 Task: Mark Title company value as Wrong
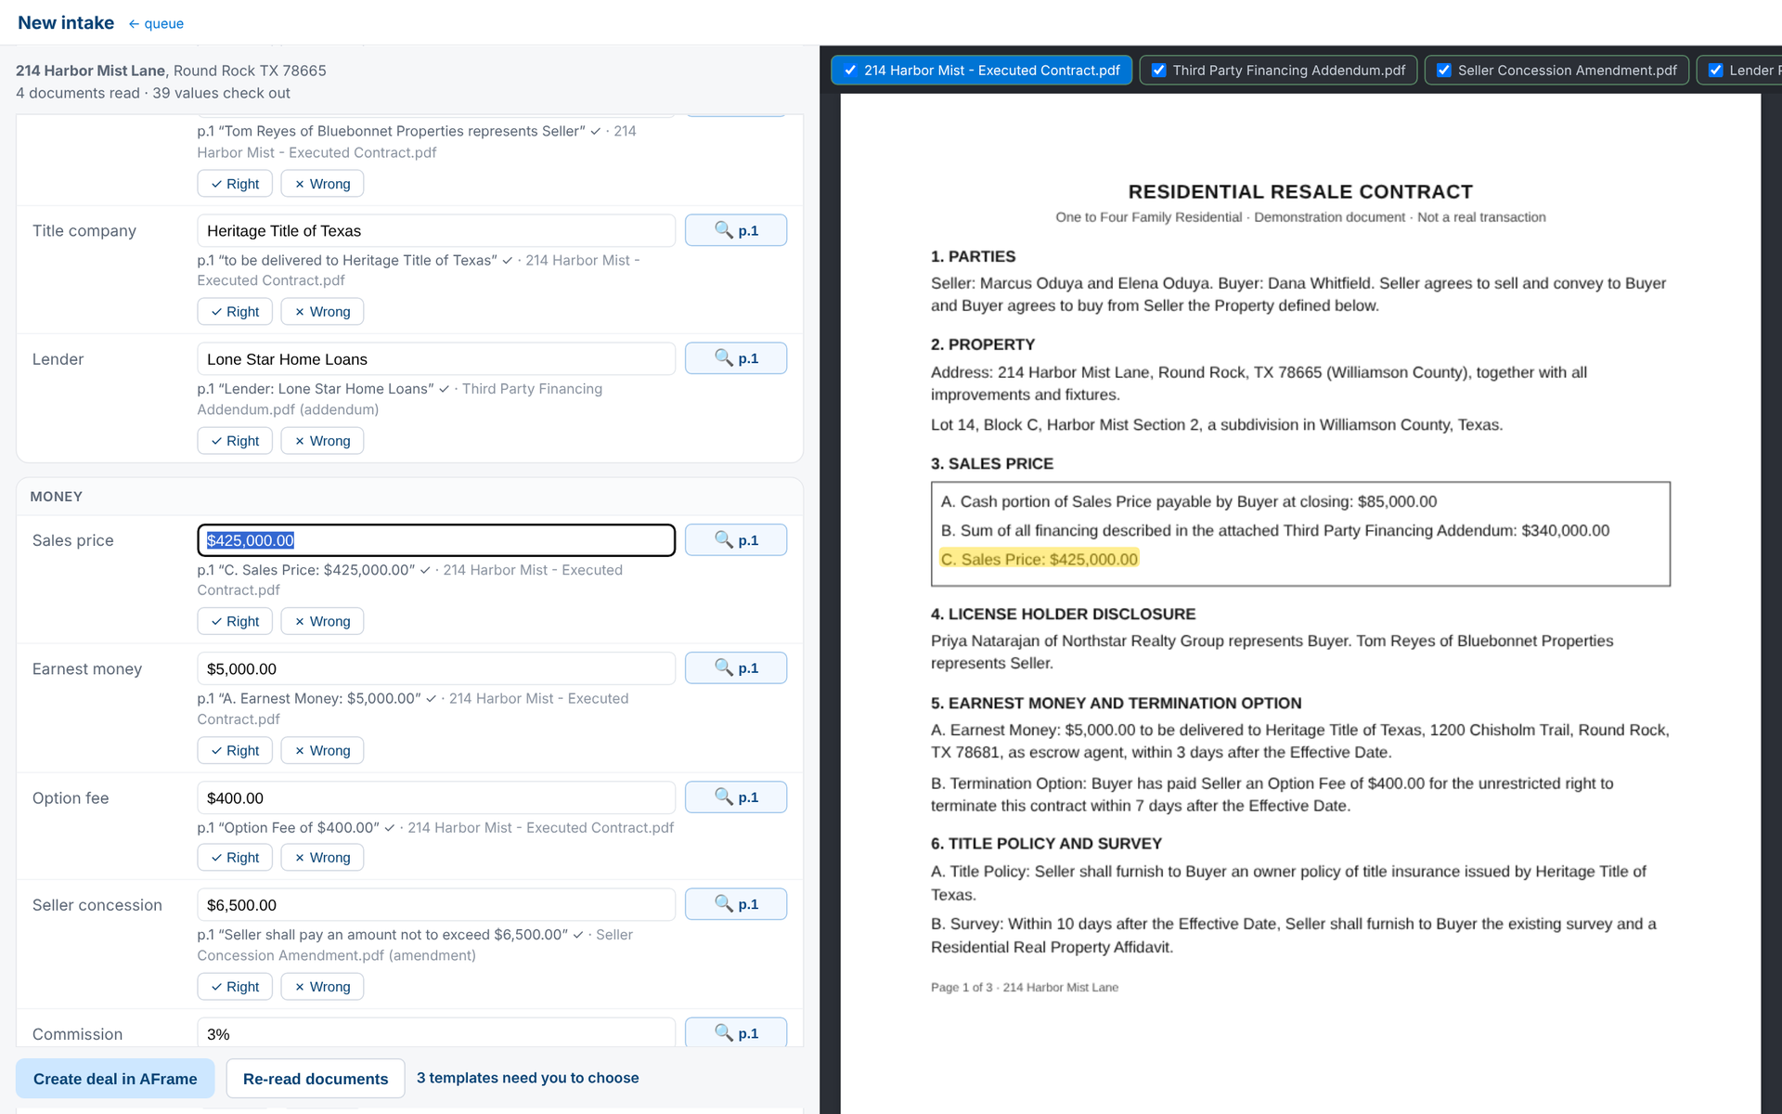322,312
